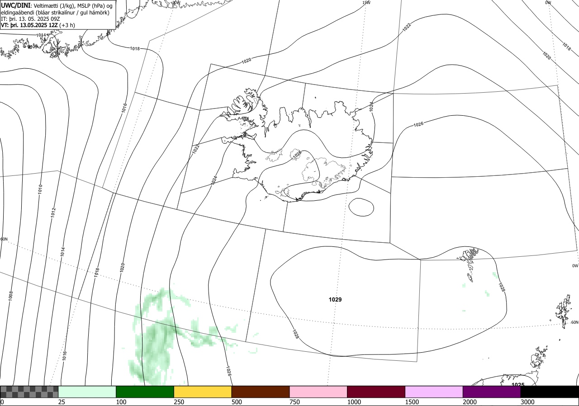Click the grey checkered 0–25 legend swatch
Image resolution: width=579 pixels, height=406 pixels.
(x=29, y=392)
